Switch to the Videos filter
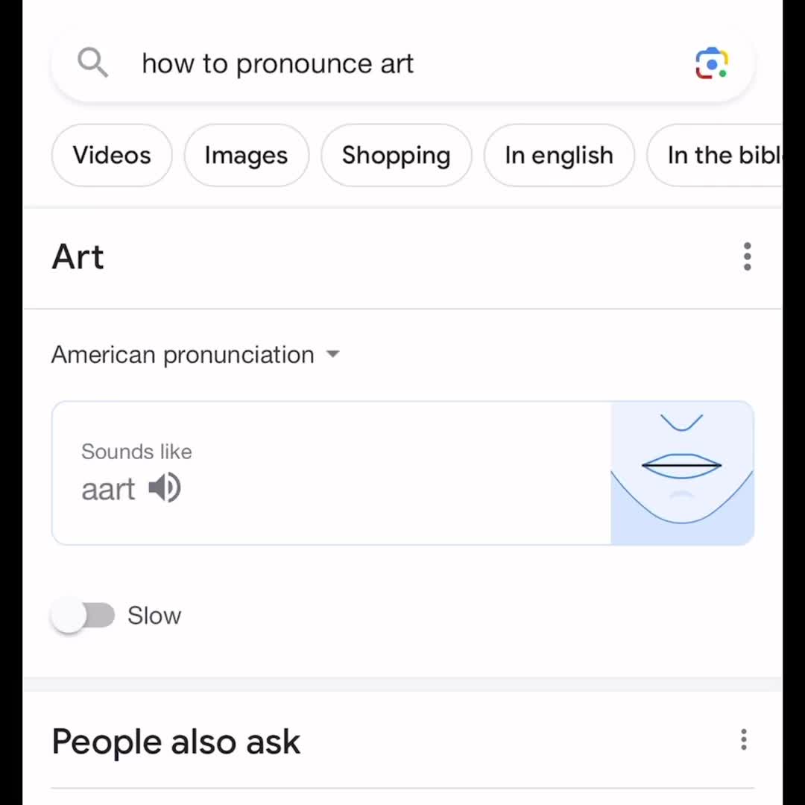The width and height of the screenshot is (805, 805). (112, 155)
